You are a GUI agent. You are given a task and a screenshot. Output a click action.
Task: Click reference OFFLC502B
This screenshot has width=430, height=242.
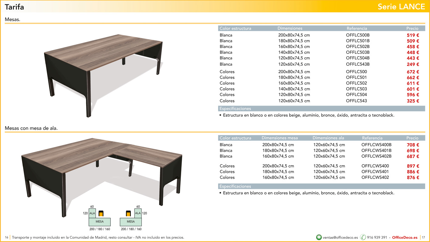tap(358, 47)
